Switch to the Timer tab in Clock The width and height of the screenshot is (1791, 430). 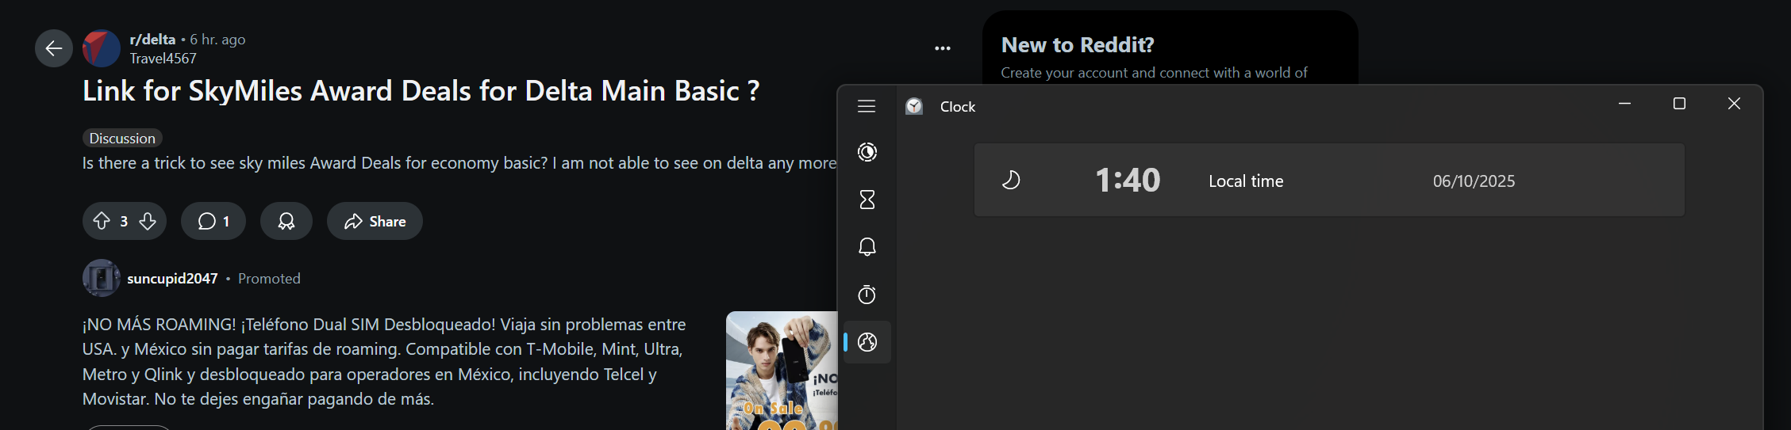point(867,200)
